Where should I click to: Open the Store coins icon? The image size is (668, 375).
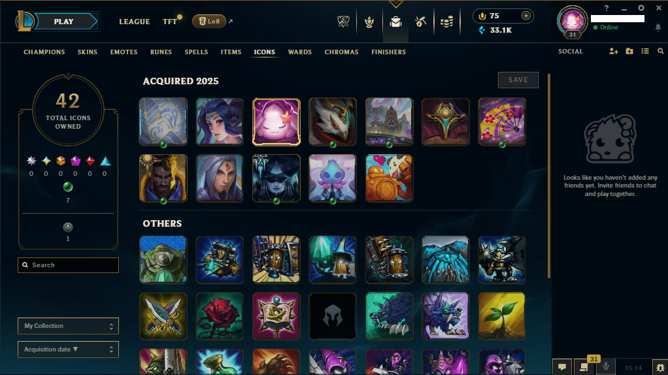446,22
